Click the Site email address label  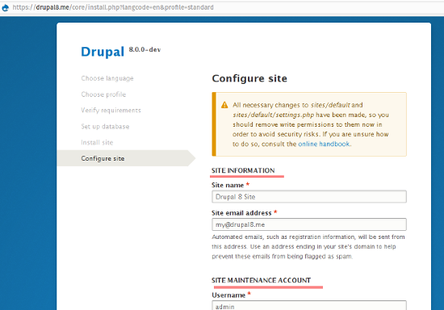pos(241,213)
